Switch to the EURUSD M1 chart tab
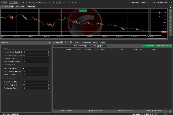The width and height of the screenshot is (173, 115). 7,7
